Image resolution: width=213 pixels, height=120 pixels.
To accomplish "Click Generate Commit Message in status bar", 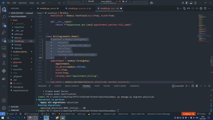I will click(x=158, y=114).
